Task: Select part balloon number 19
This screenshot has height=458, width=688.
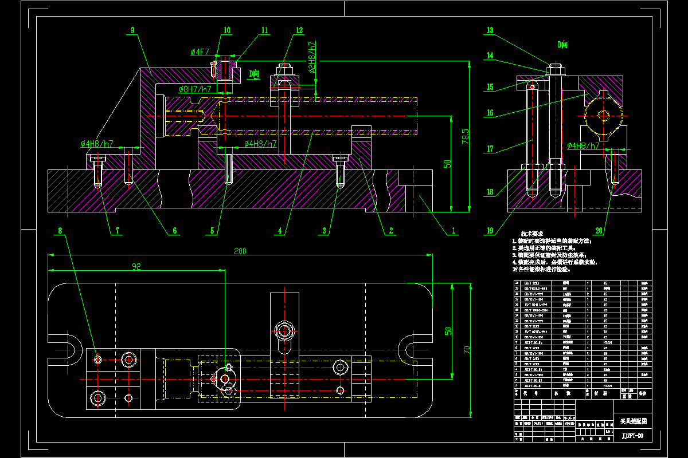Action: 490,231
